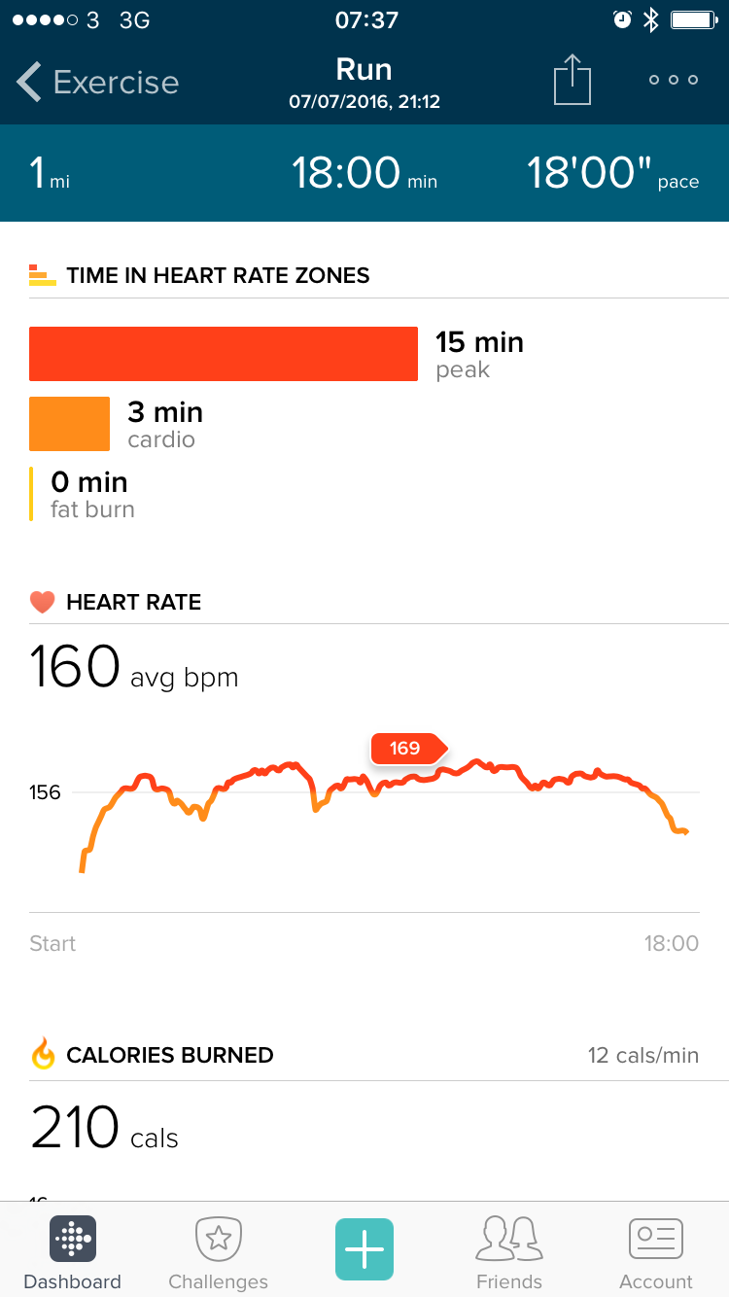Tap the 18'00" pace stat
This screenshot has height=1297, width=729.
611,175
